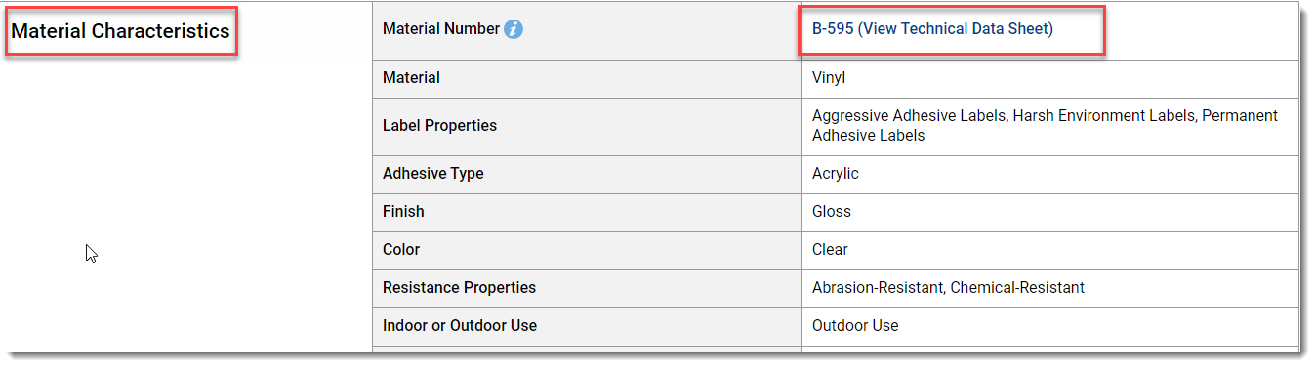Select the Material Number label cell
The height and width of the screenshot is (367, 1315).
(587, 30)
